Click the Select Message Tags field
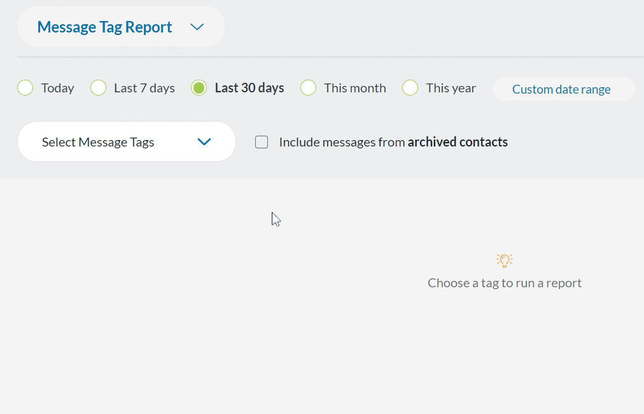This screenshot has height=414, width=644. 98,141
